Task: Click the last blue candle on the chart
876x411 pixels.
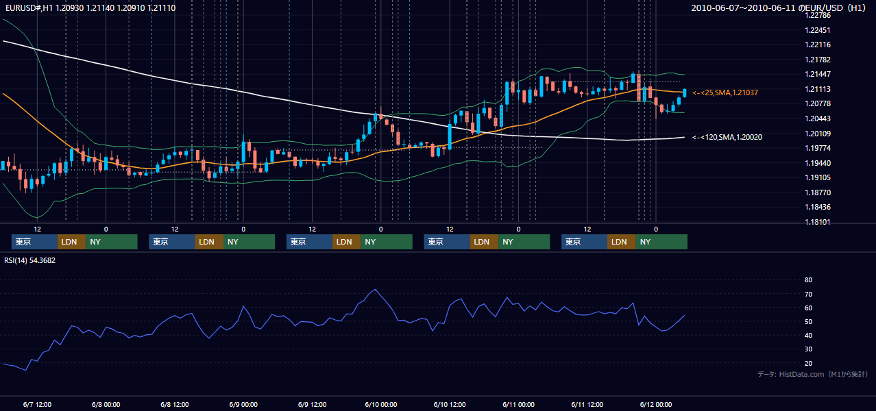Action: [684, 93]
